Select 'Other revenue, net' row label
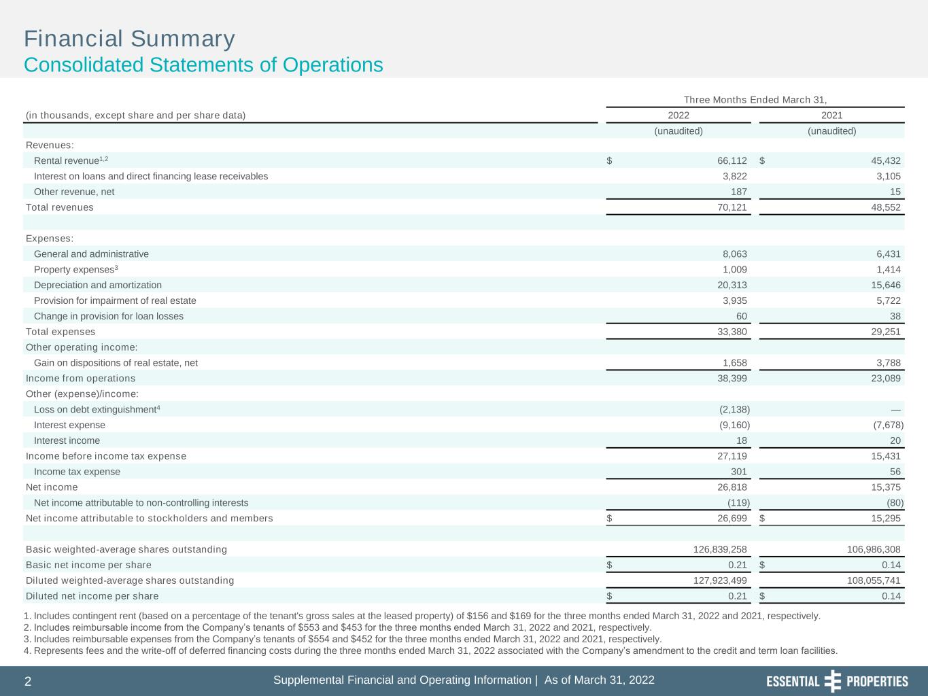 pos(74,192)
